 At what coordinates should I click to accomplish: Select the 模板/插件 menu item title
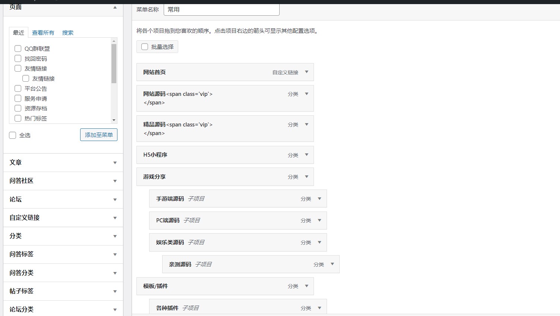155,286
